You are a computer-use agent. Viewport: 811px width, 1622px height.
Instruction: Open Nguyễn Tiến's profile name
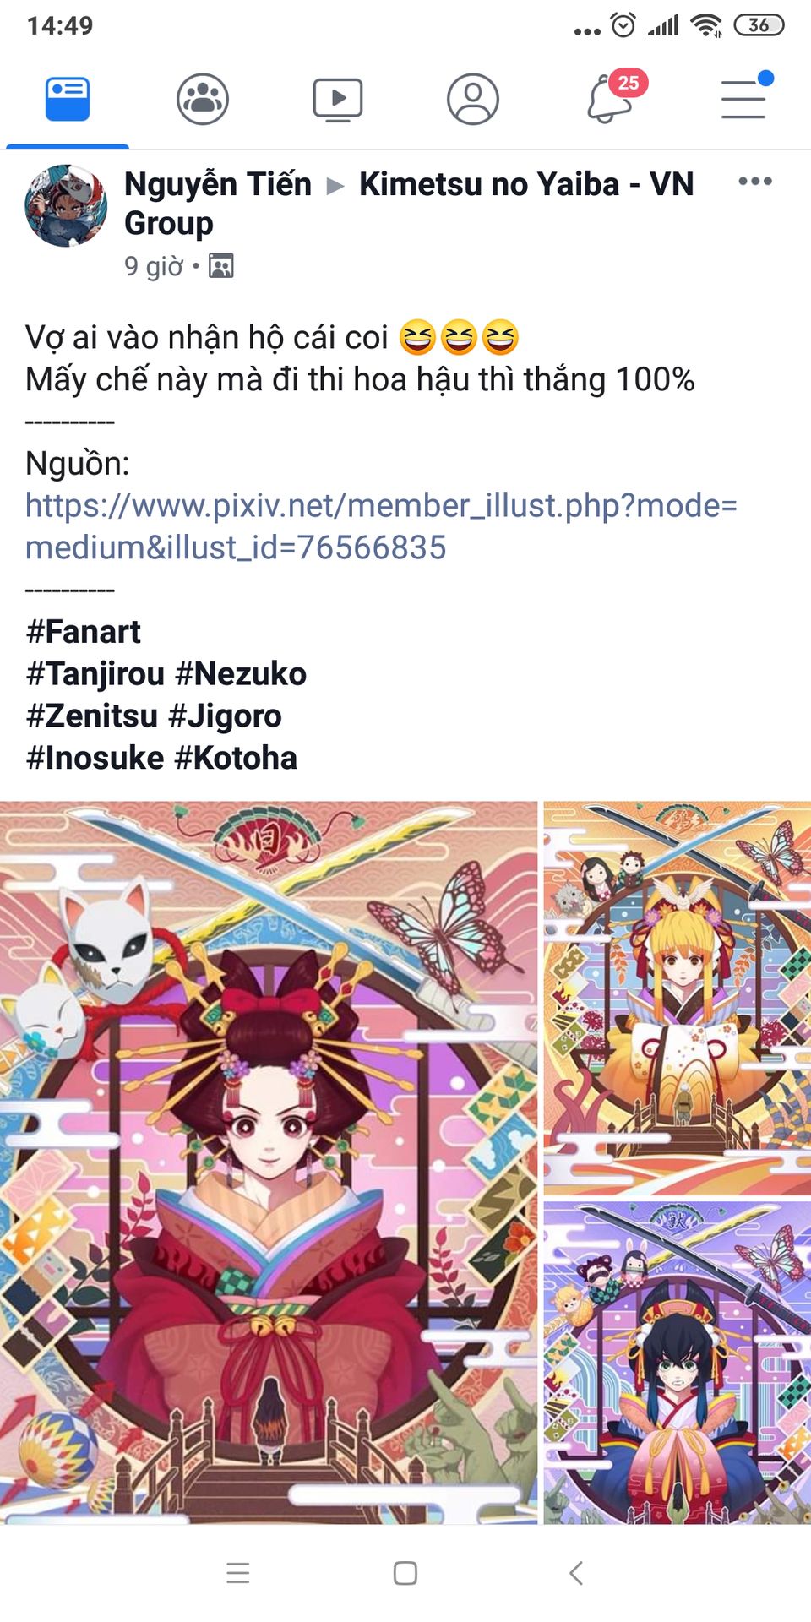[x=218, y=184]
